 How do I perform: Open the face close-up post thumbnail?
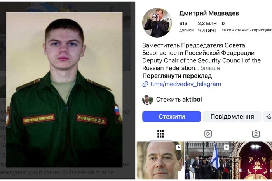tap(160, 160)
